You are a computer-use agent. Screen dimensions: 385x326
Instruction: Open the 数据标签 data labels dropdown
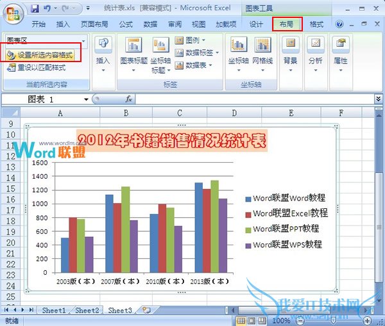point(196,53)
